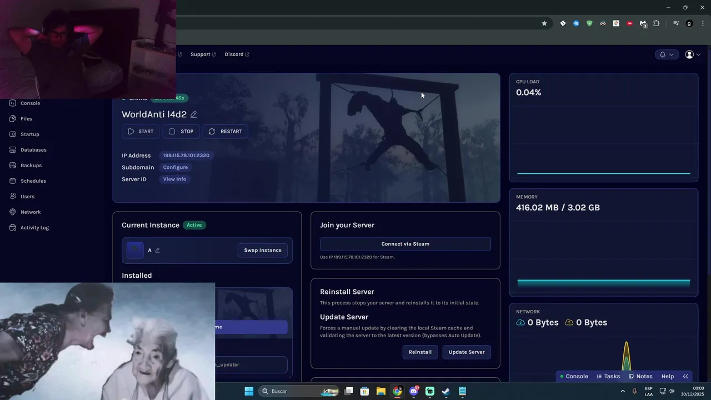The width and height of the screenshot is (711, 400).
Task: Open the Console tab in bottom bar
Action: (x=574, y=377)
